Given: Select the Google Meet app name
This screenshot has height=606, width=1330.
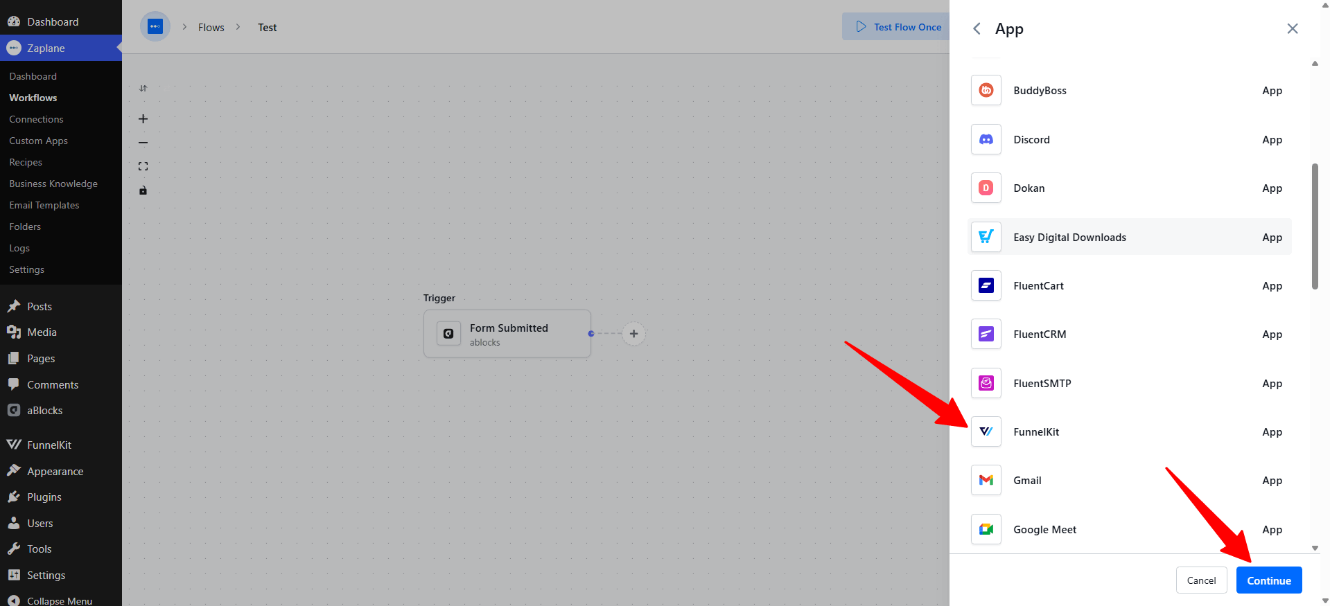Looking at the screenshot, I should coord(1044,529).
